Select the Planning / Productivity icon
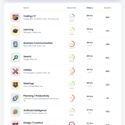Image resolution: width=125 pixels, height=125 pixels. click(x=15, y=98)
